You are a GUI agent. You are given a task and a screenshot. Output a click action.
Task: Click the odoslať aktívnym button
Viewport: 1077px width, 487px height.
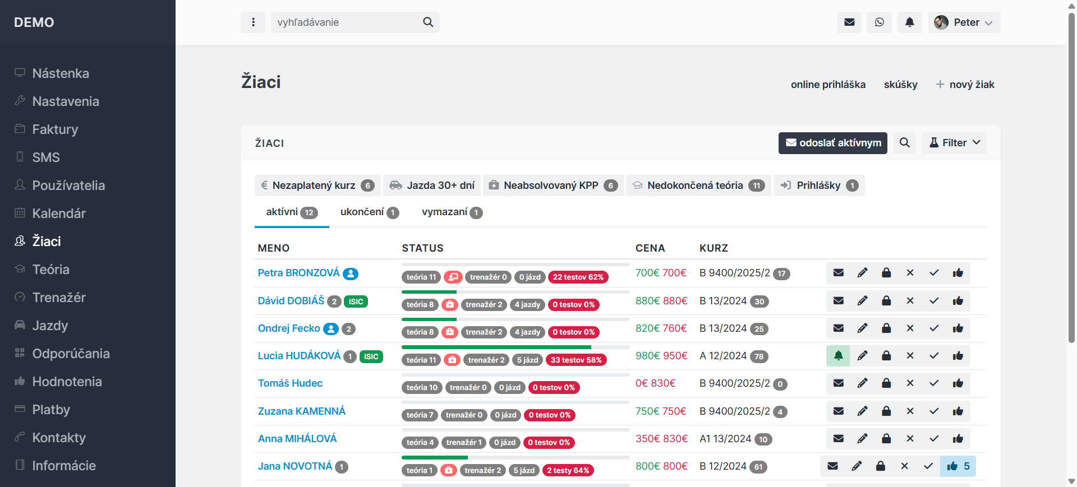[832, 143]
